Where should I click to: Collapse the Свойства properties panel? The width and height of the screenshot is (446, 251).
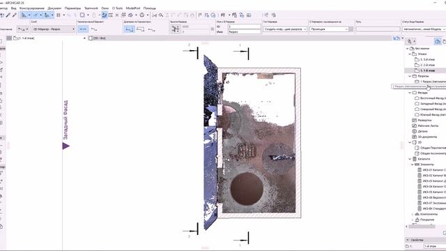click(408, 240)
